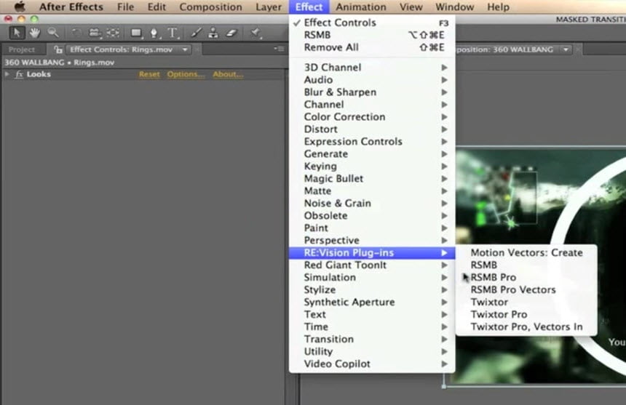Select the Clone Stamp tool
This screenshot has width=626, height=405.
pos(213,33)
